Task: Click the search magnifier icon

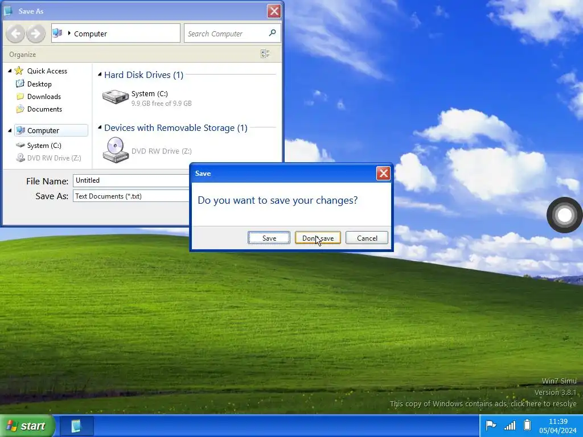Action: point(272,33)
